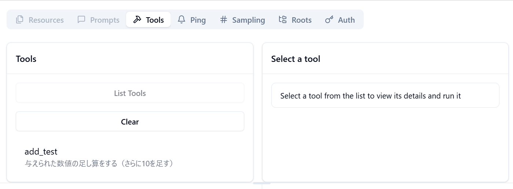Go to the Ping tab
Viewport: 513px width, 189px height.
[x=198, y=20]
